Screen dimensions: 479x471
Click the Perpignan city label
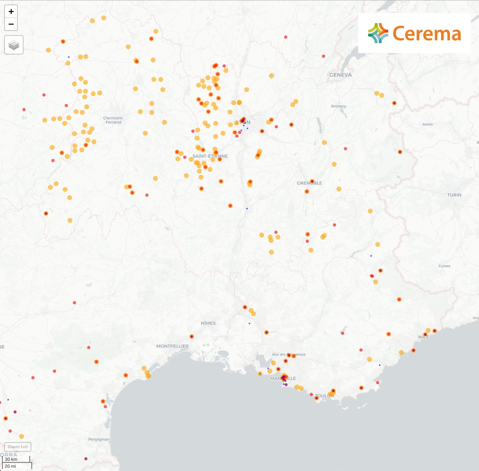pos(99,439)
